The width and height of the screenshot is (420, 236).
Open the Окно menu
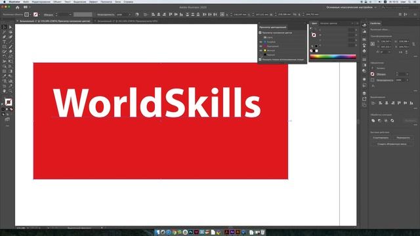point(117,1)
